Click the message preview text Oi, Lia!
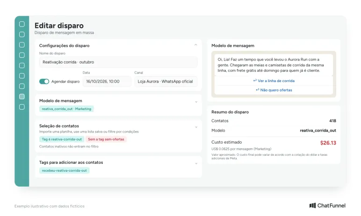 [271, 65]
